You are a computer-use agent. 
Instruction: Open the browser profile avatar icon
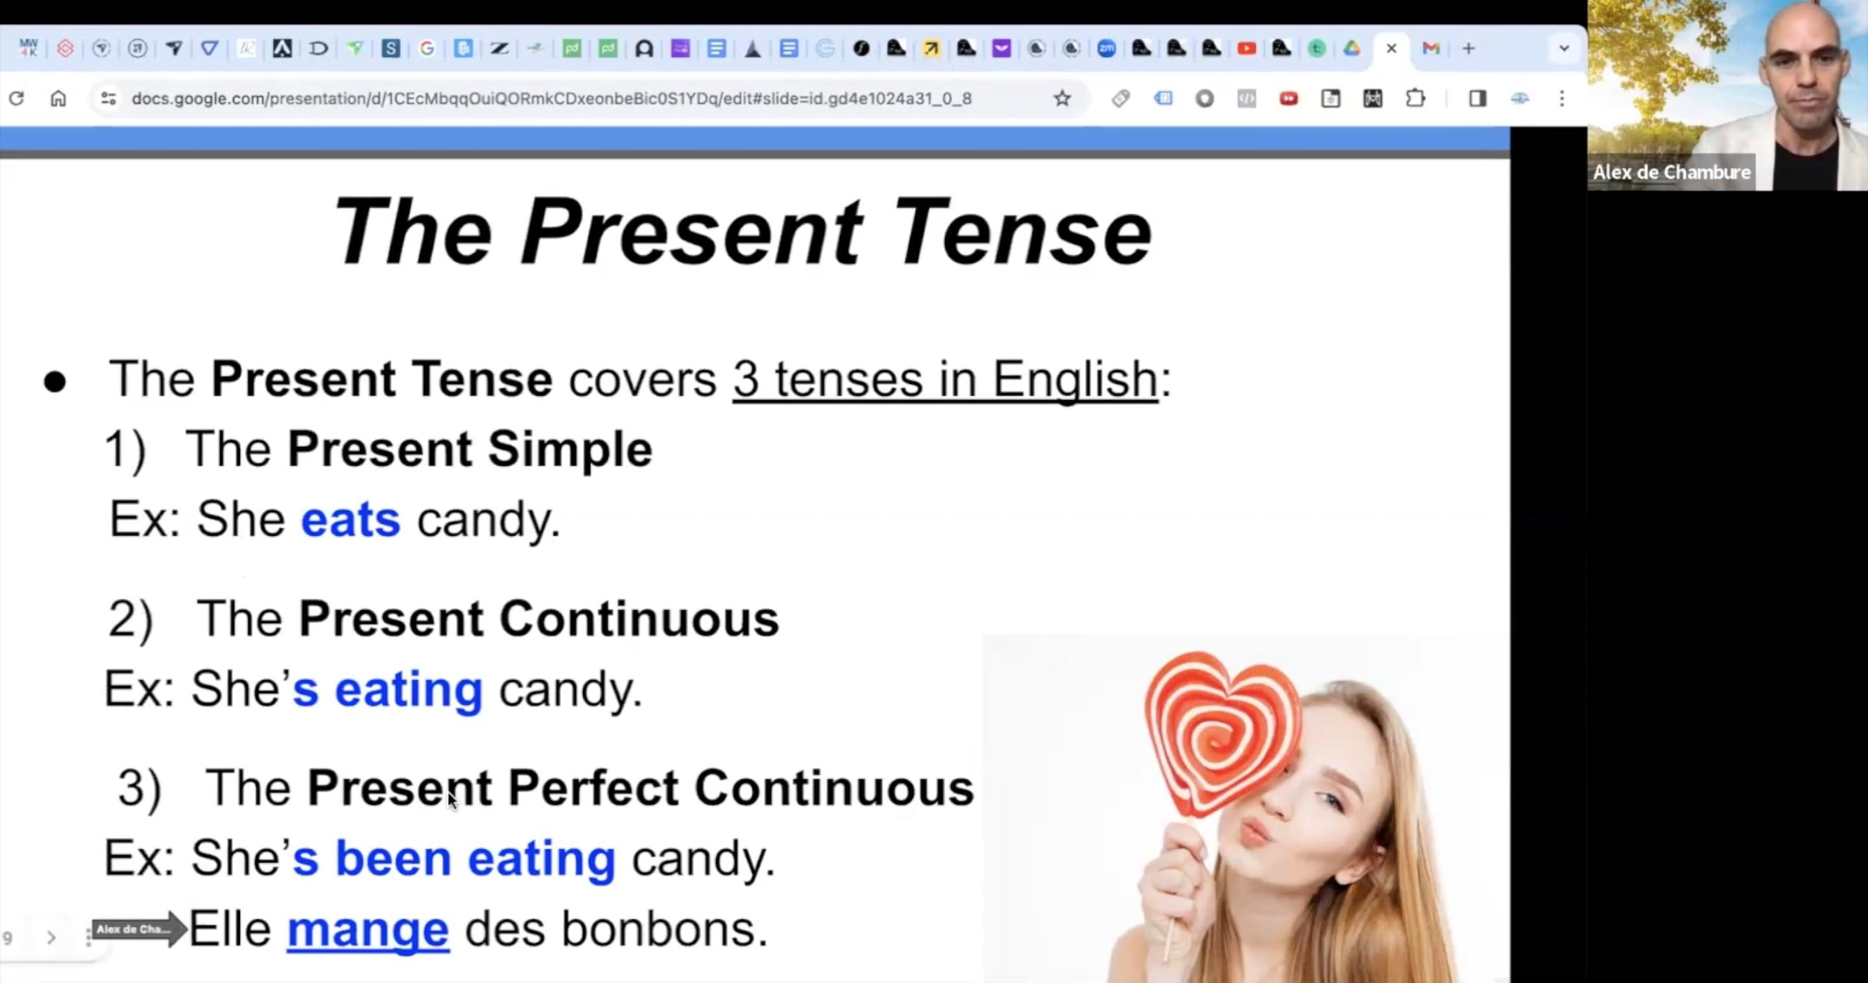[1520, 99]
